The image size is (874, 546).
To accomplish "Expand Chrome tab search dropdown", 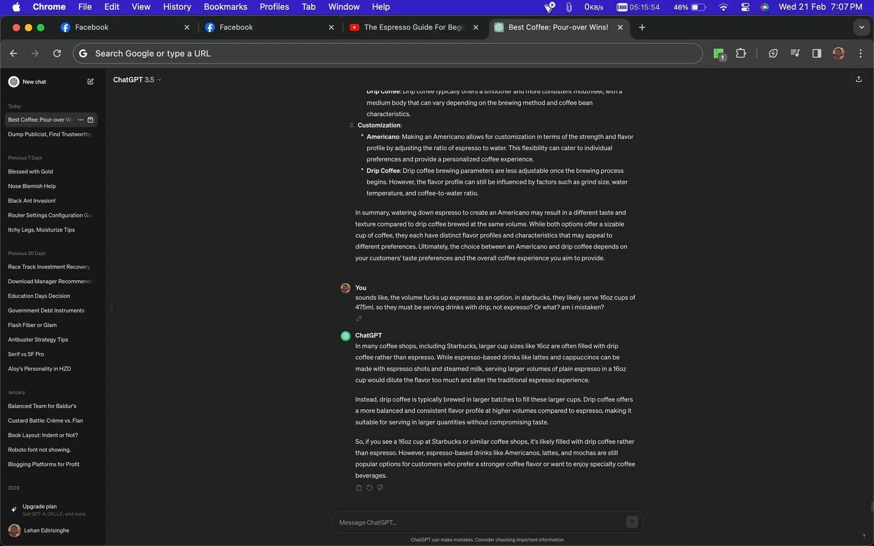I will pyautogui.click(x=861, y=27).
